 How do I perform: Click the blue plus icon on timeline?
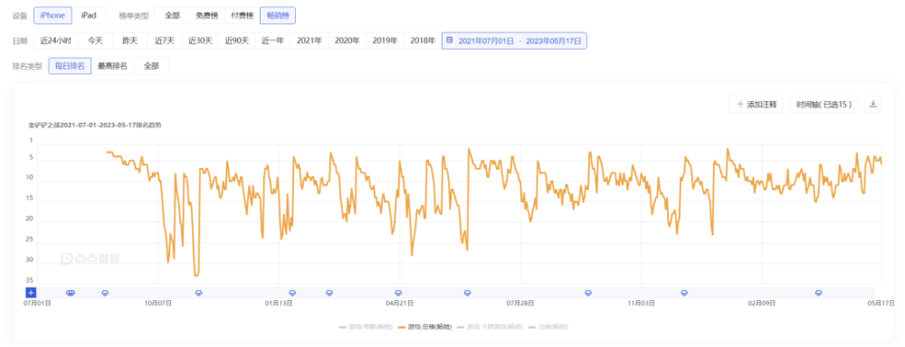click(x=31, y=293)
